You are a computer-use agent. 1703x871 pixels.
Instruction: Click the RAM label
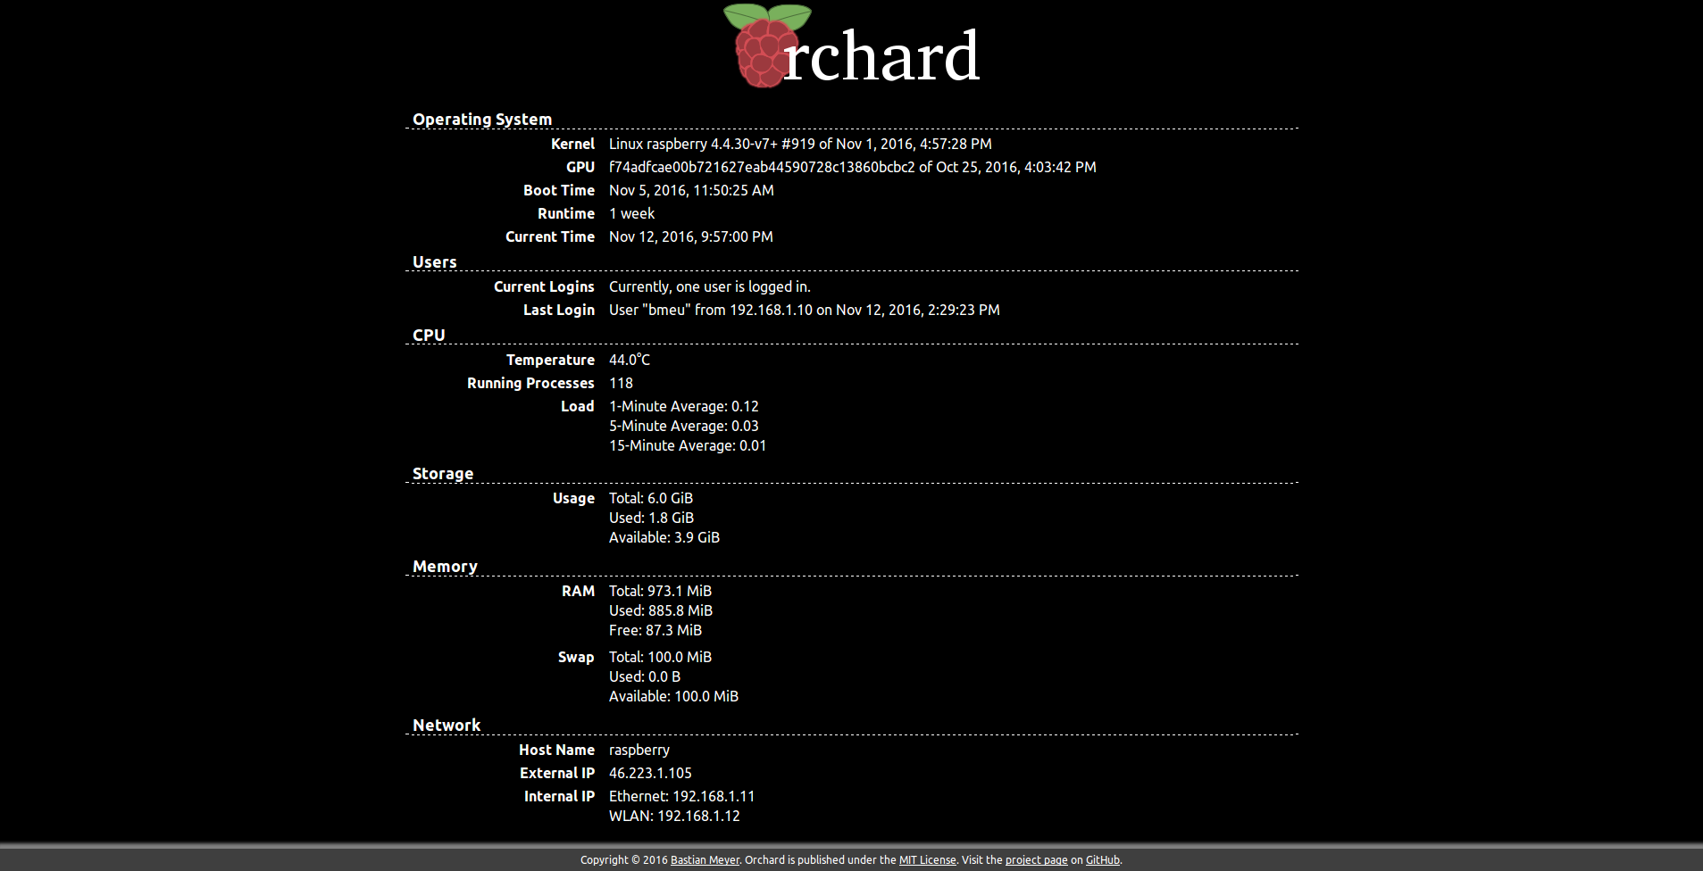click(578, 591)
